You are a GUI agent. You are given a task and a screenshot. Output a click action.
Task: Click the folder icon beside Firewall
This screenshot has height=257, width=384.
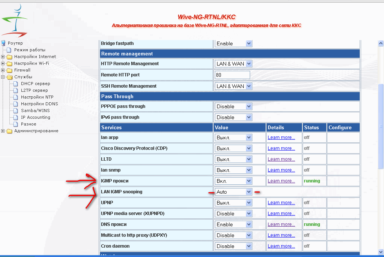tap(9, 70)
